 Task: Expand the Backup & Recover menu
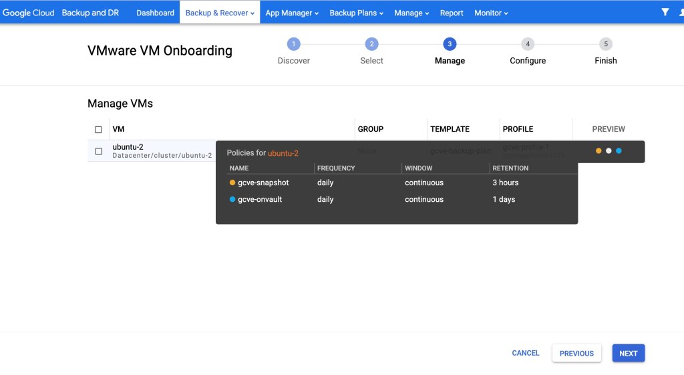pos(220,13)
